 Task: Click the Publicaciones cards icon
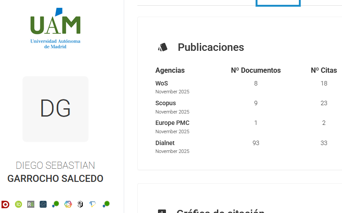(163, 47)
